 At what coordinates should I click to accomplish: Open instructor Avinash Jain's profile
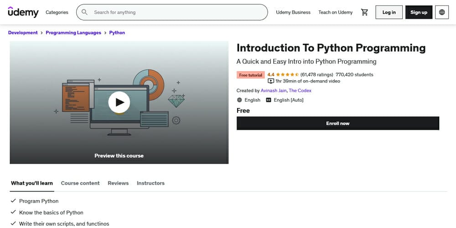click(x=274, y=91)
